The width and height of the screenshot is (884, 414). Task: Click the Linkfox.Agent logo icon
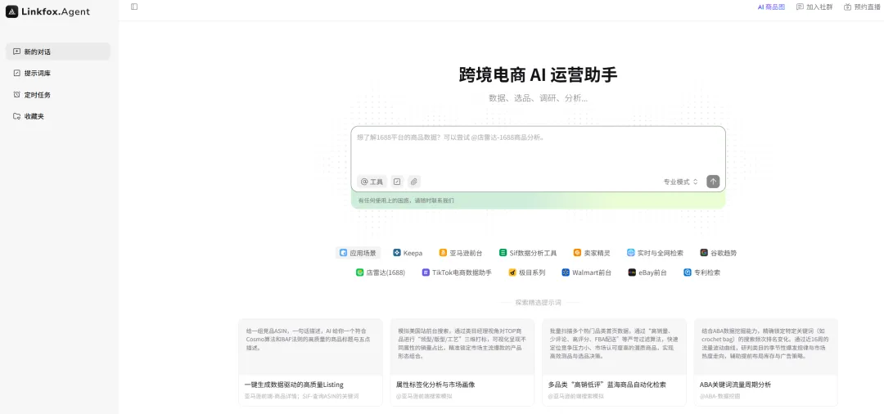click(x=11, y=11)
